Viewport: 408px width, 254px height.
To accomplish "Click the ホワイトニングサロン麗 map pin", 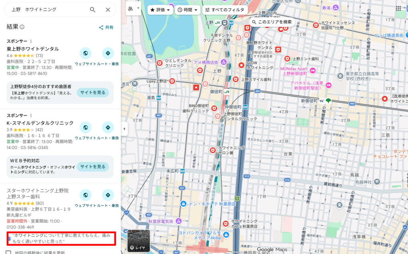I will click(x=213, y=150).
